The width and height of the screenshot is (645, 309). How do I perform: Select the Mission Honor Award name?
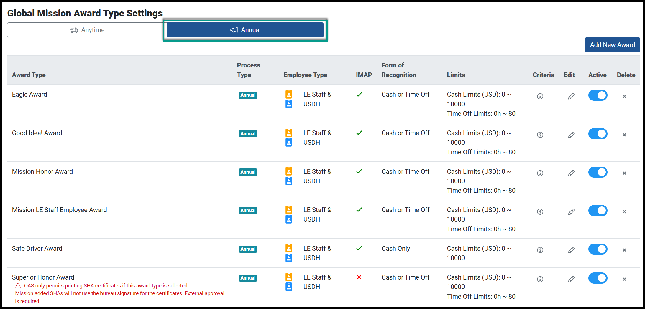pyautogui.click(x=42, y=171)
